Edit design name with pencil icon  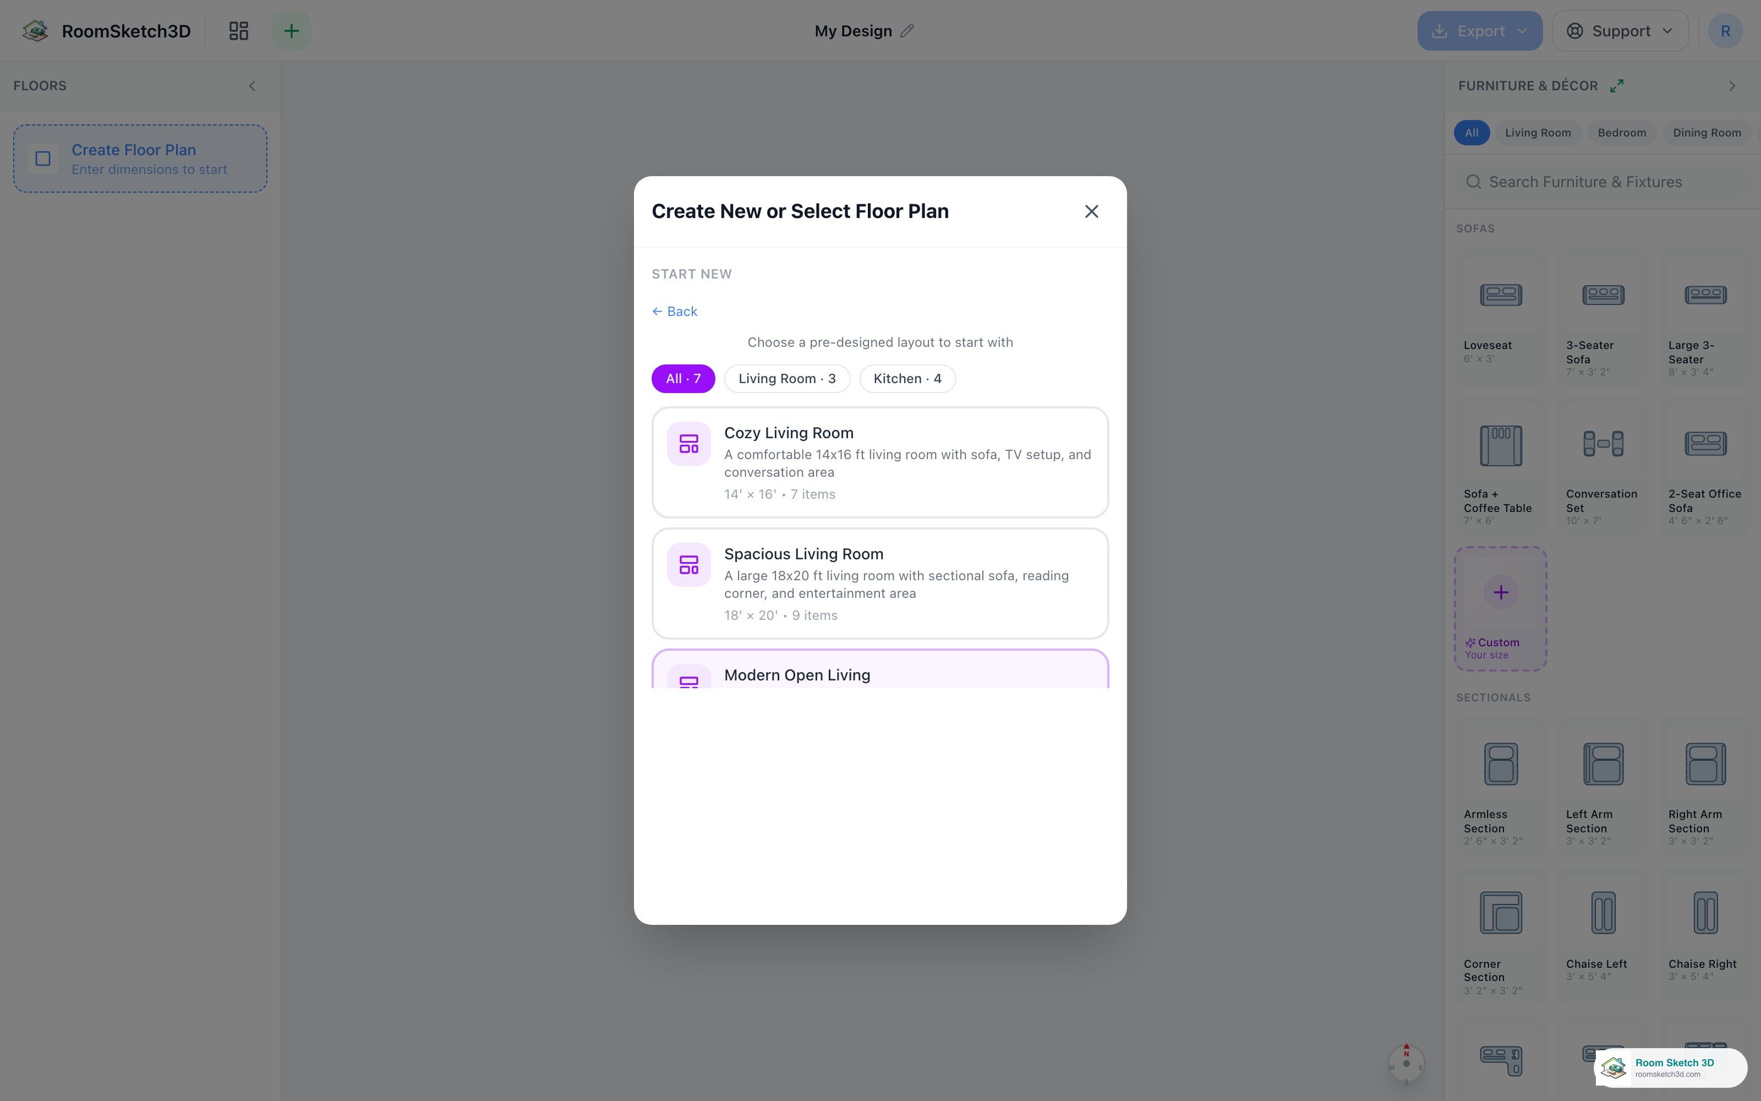[x=907, y=31]
